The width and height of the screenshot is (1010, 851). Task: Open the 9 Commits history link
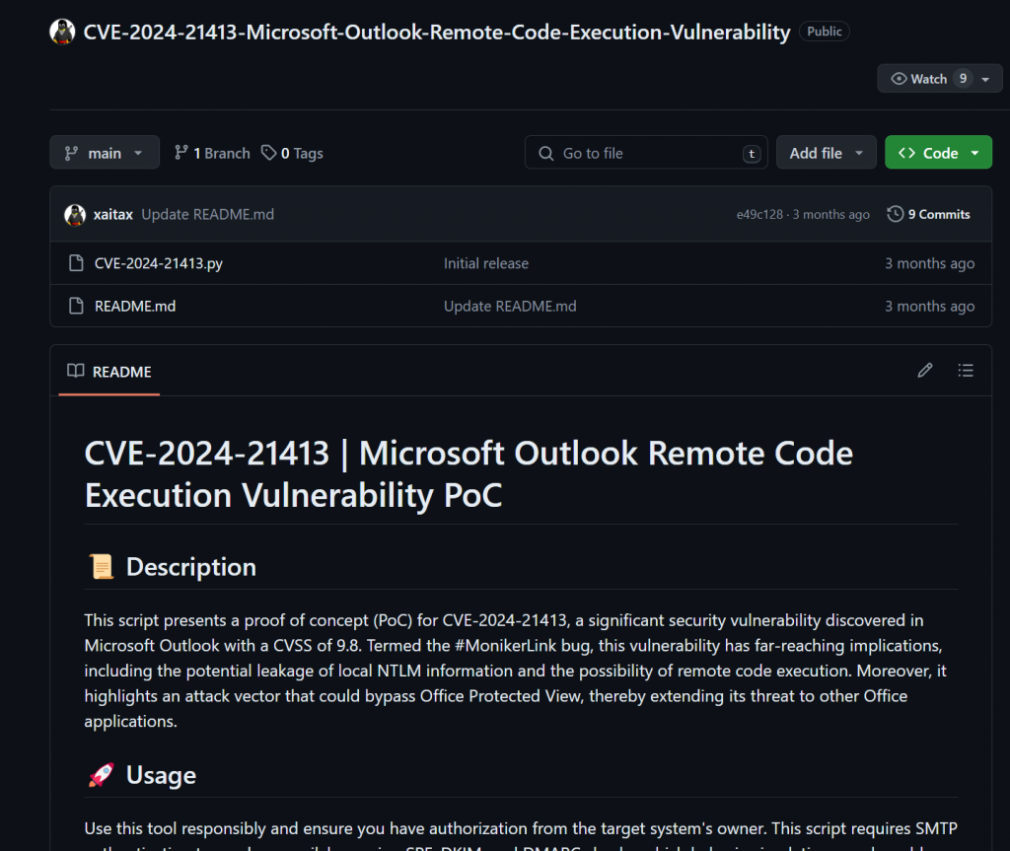tap(938, 214)
